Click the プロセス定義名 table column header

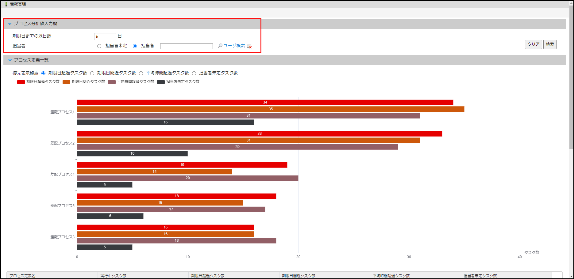pos(52,275)
